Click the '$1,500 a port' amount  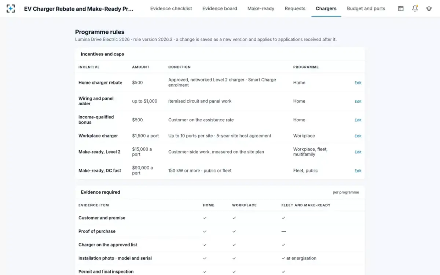[x=146, y=136]
